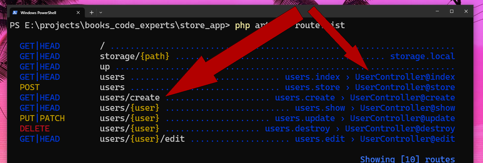Click the users/{user}/edit URI
483x163 pixels.
(142, 139)
